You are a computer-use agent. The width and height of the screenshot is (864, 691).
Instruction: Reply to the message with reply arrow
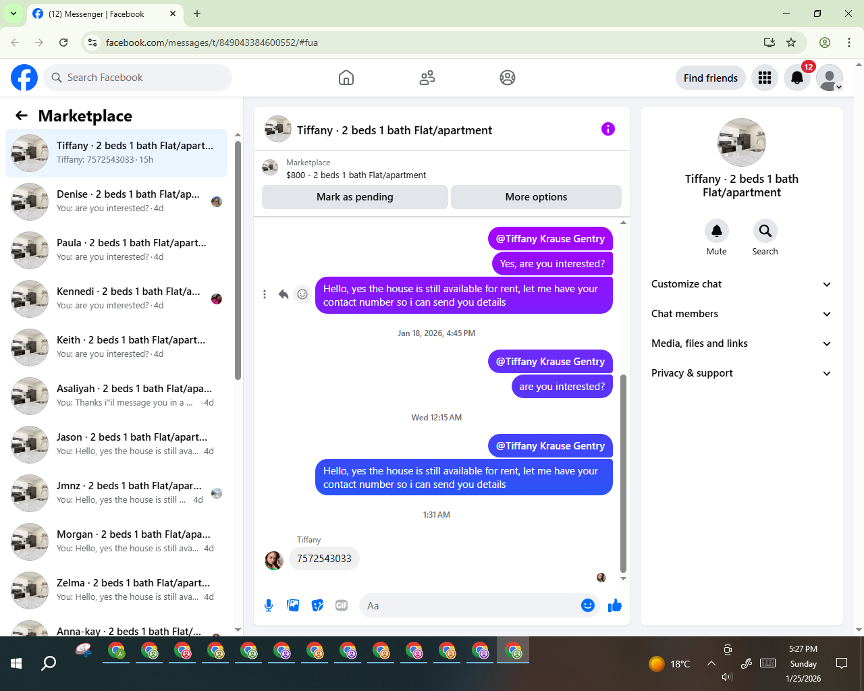(283, 294)
